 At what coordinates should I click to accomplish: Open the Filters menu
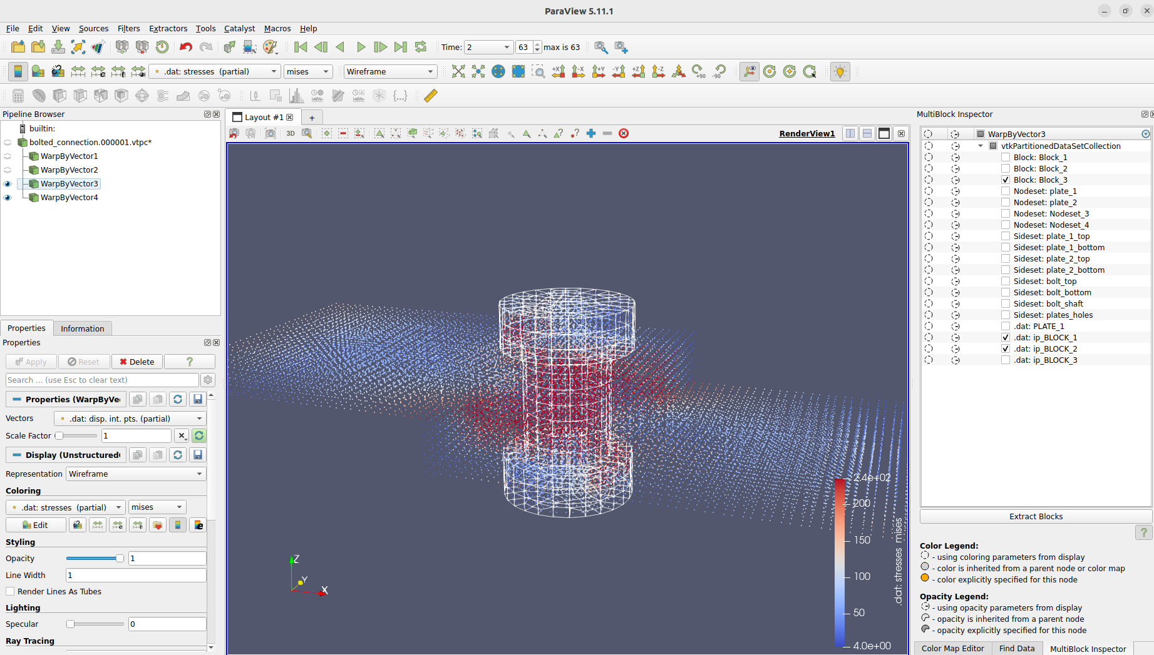click(129, 29)
